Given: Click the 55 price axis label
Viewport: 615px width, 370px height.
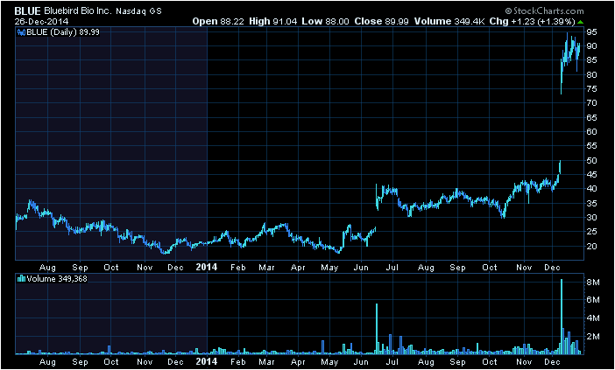Looking at the screenshot, I should (592, 146).
